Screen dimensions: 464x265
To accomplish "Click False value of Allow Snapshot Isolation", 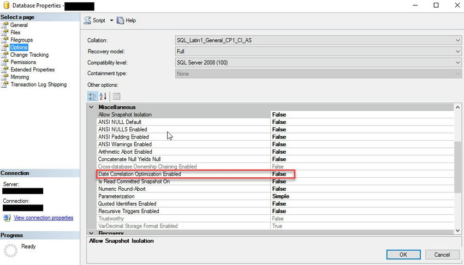I will coord(279,115).
